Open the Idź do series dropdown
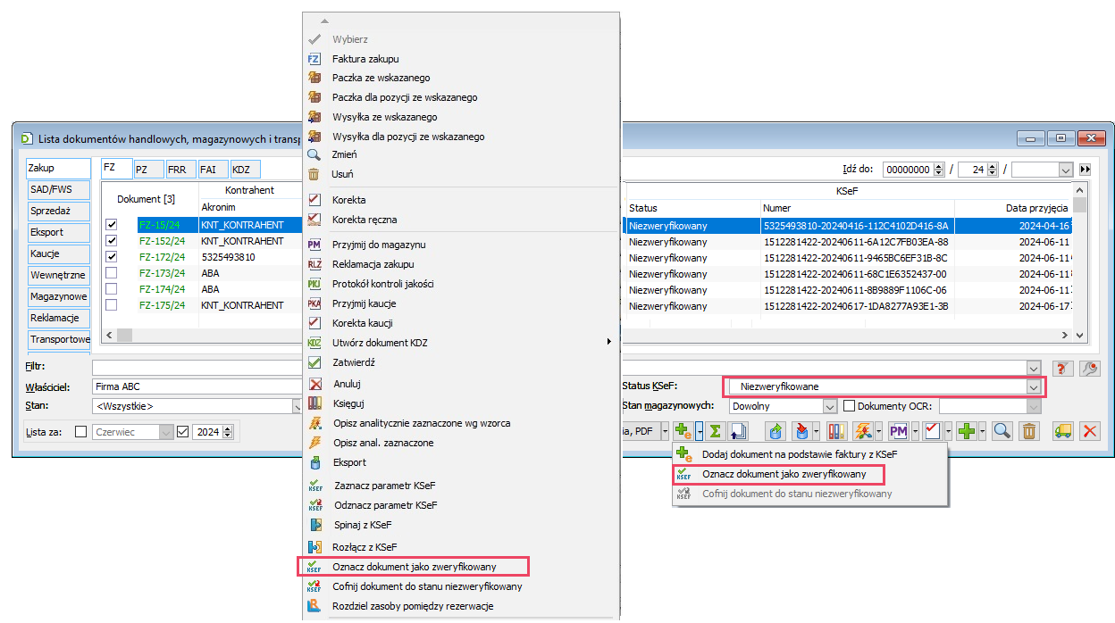Viewport: 1115px width, 623px height. (x=1065, y=170)
